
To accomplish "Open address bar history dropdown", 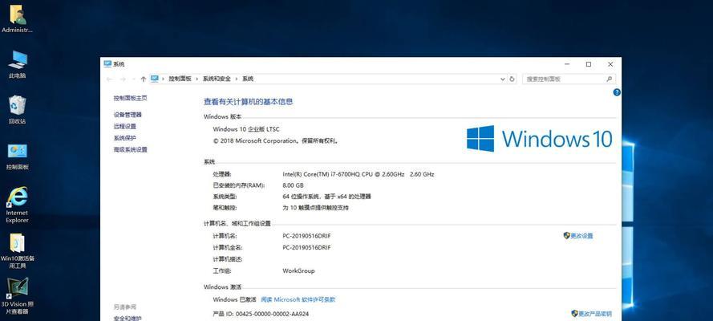I will (x=502, y=79).
